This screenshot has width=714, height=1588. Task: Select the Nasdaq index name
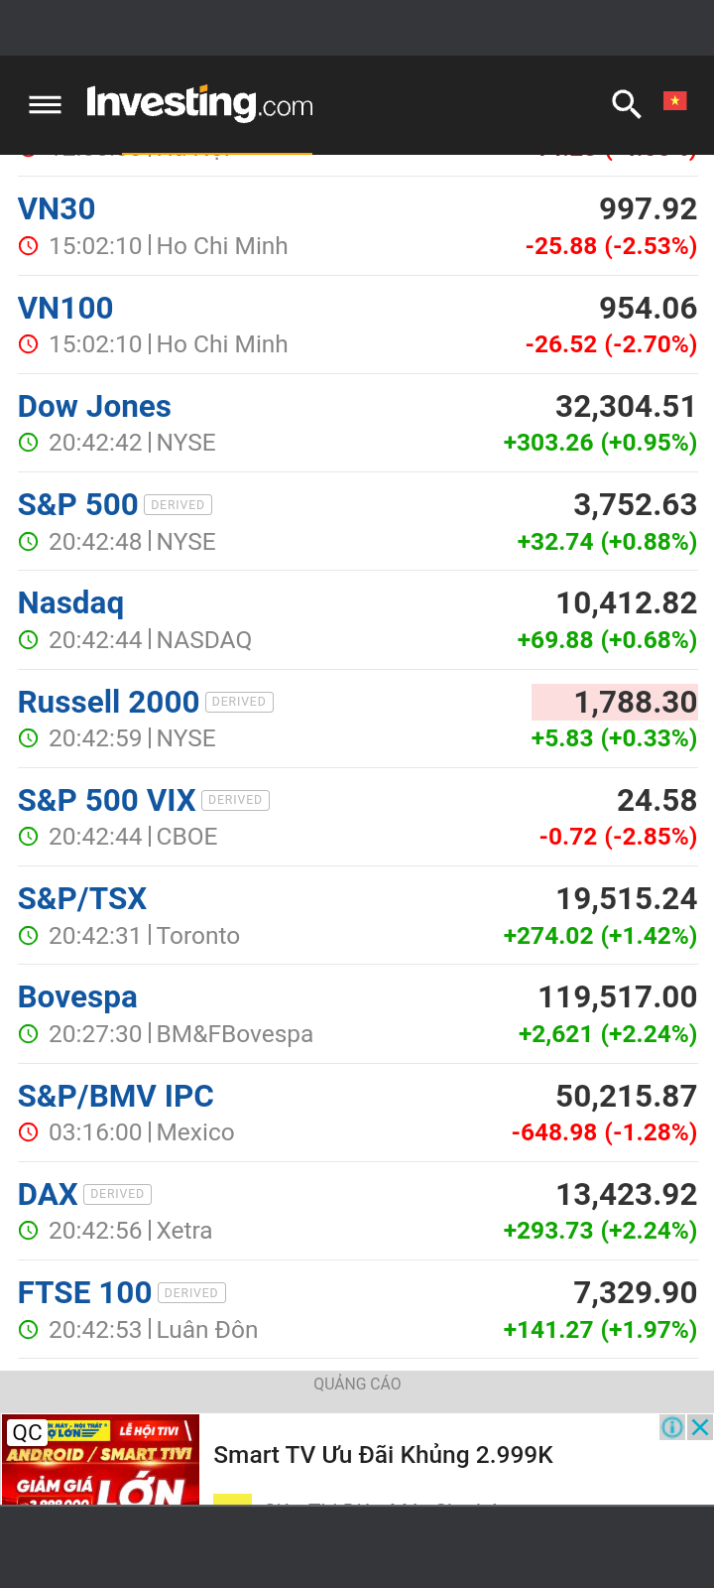[71, 602]
